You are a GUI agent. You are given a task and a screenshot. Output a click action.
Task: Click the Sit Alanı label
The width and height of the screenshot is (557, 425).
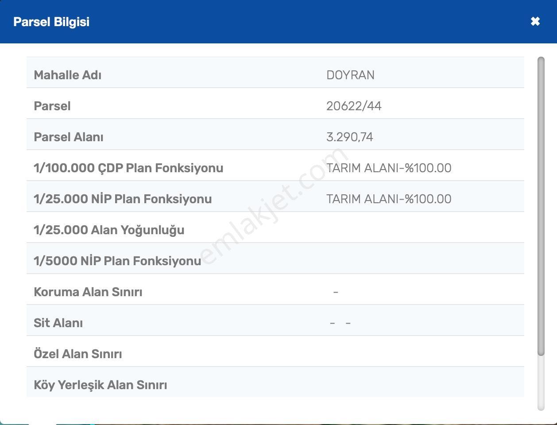[x=58, y=323]
